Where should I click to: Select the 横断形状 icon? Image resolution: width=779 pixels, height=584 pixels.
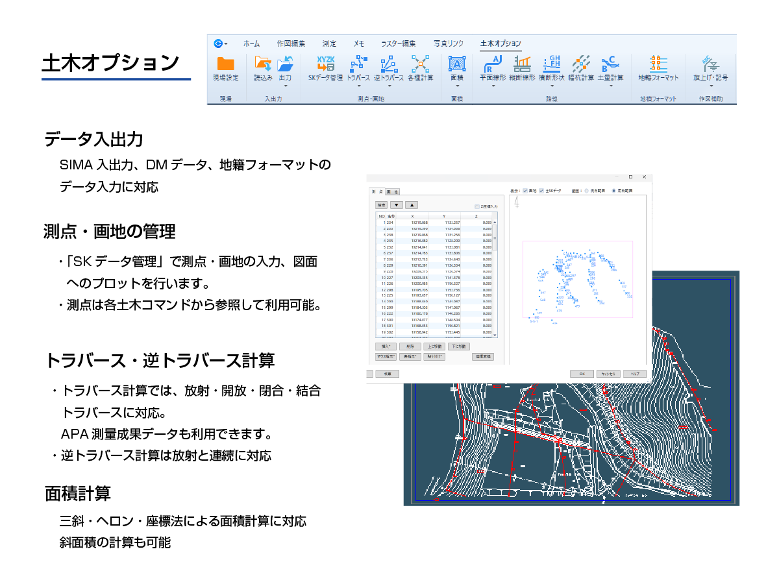point(552,64)
